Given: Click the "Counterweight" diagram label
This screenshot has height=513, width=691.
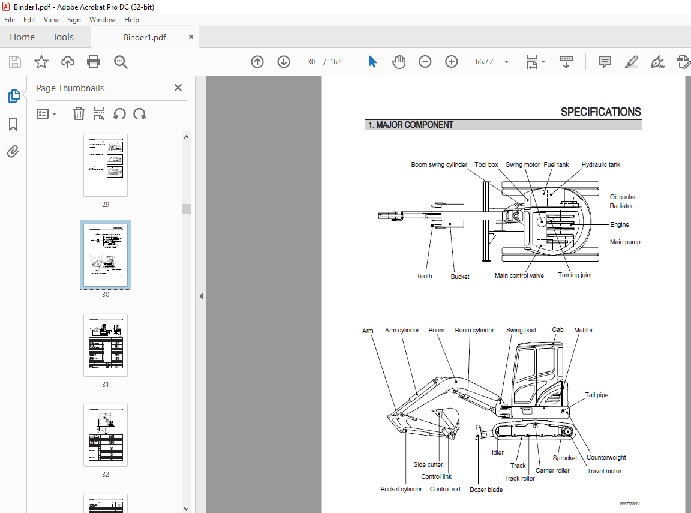Looking at the screenshot, I should [x=606, y=457].
